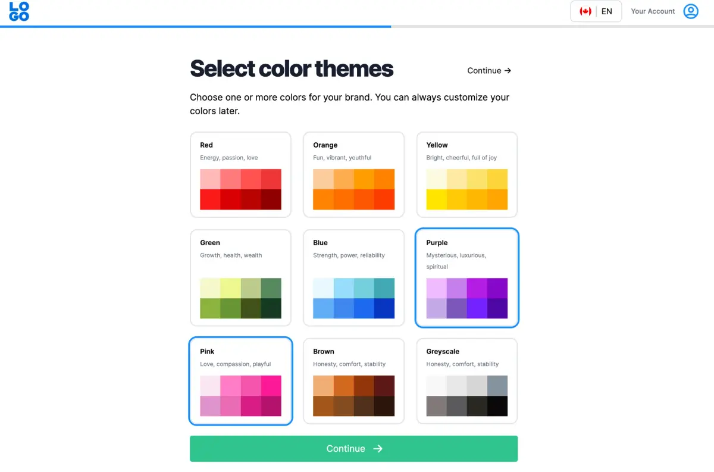Open Your Account via the profile icon
This screenshot has width=714, height=472.
690,11
